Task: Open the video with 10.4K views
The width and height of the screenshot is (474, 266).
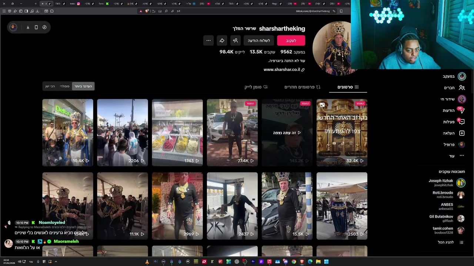Action: 68,133
